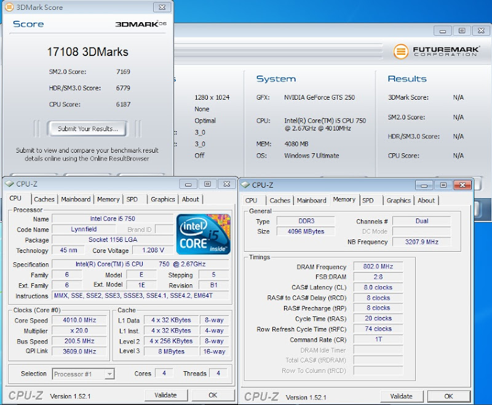
Task: Click the left CPU-Z title bar icon
Action: 9,183
